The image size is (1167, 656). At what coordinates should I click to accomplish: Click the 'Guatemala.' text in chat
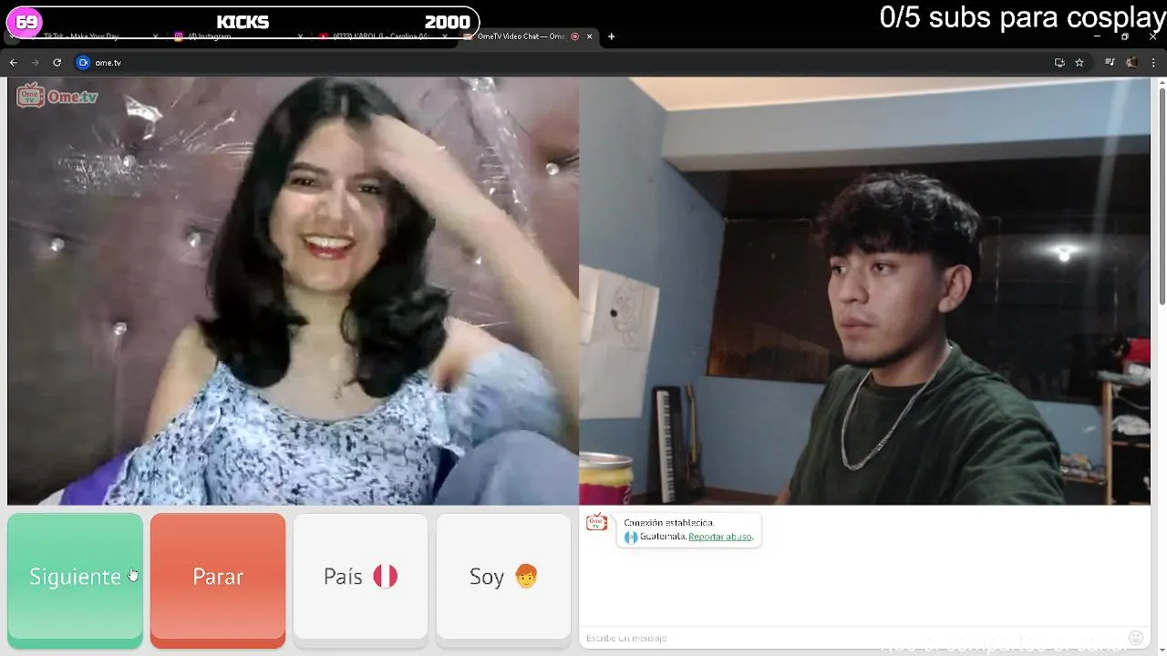pyautogui.click(x=663, y=537)
